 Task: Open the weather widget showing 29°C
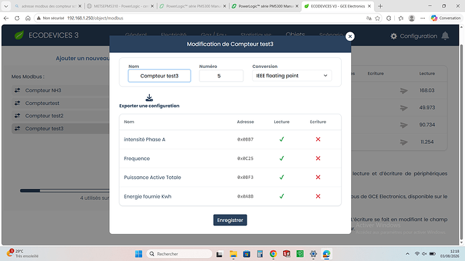tap(22, 254)
